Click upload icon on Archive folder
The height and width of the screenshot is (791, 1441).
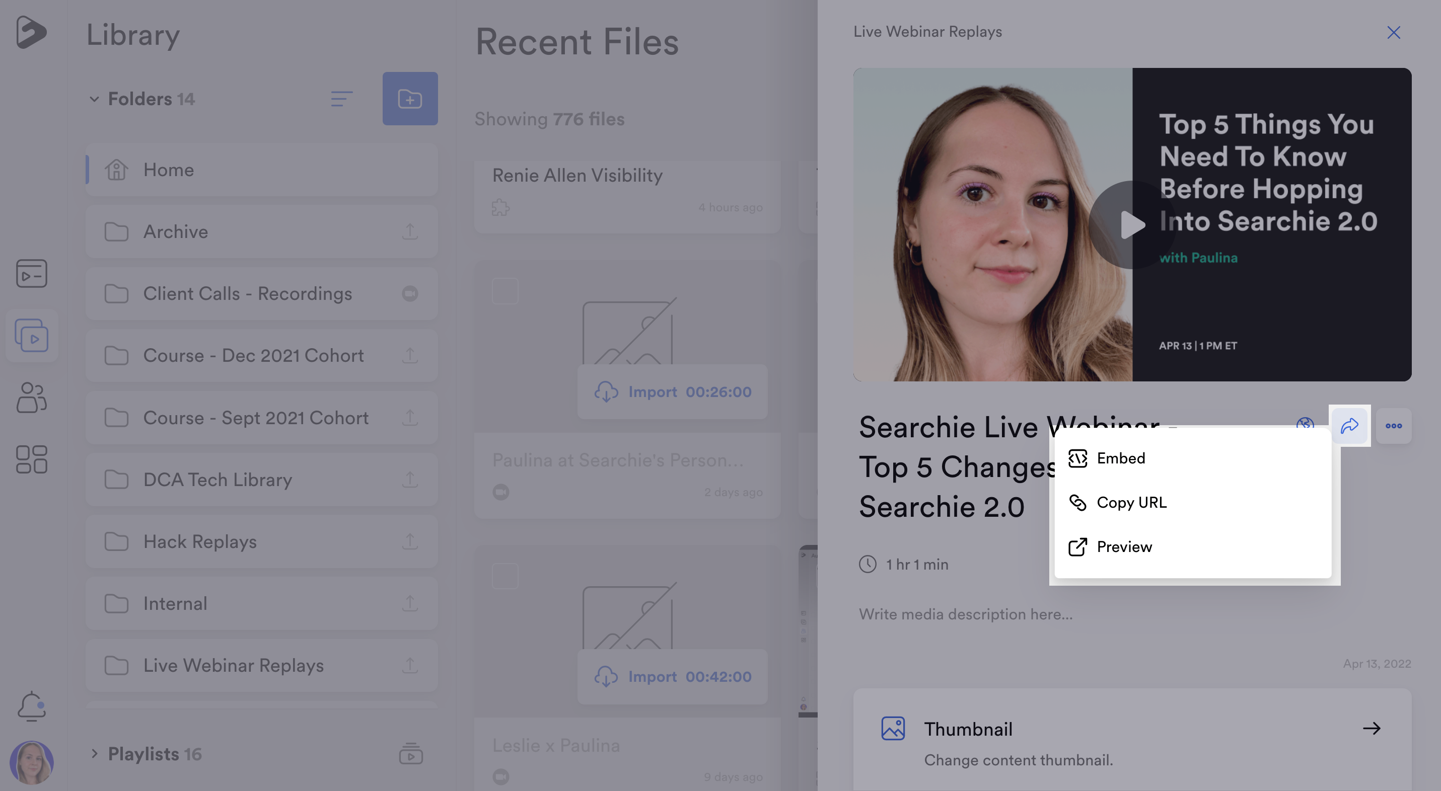[x=410, y=231]
